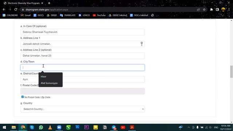233x131 pixels.
Task: Open Adobe Acrobat from the taskbar
Action: point(132,127)
